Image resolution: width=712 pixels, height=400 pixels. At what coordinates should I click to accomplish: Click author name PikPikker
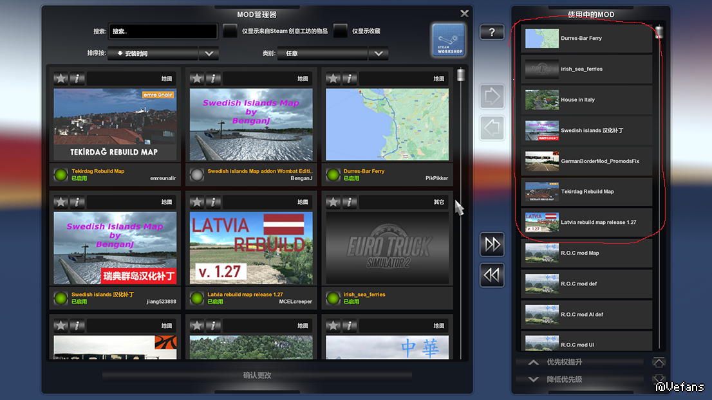436,178
